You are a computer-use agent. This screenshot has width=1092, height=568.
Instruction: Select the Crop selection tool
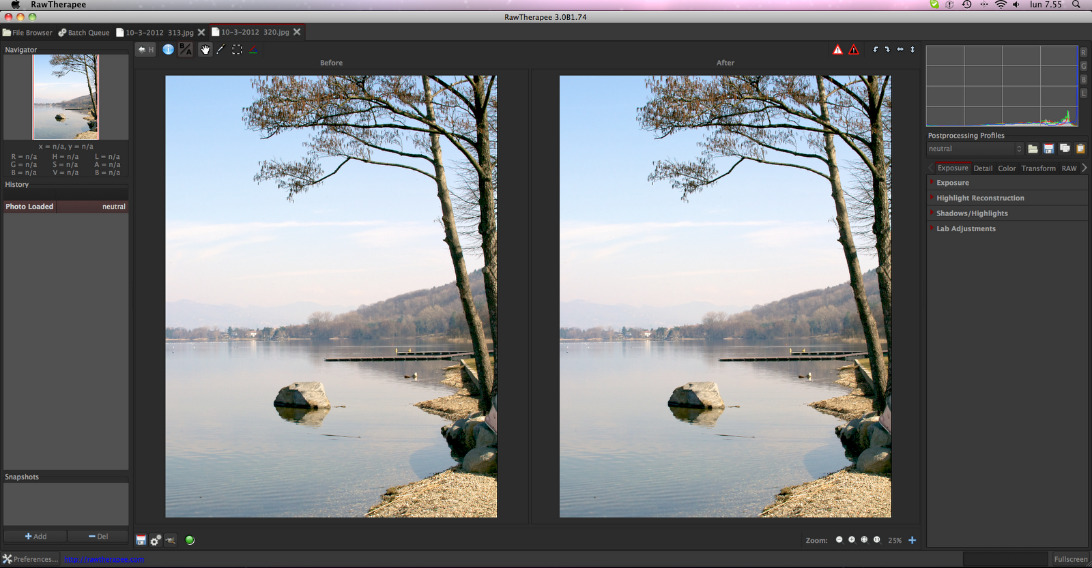237,49
